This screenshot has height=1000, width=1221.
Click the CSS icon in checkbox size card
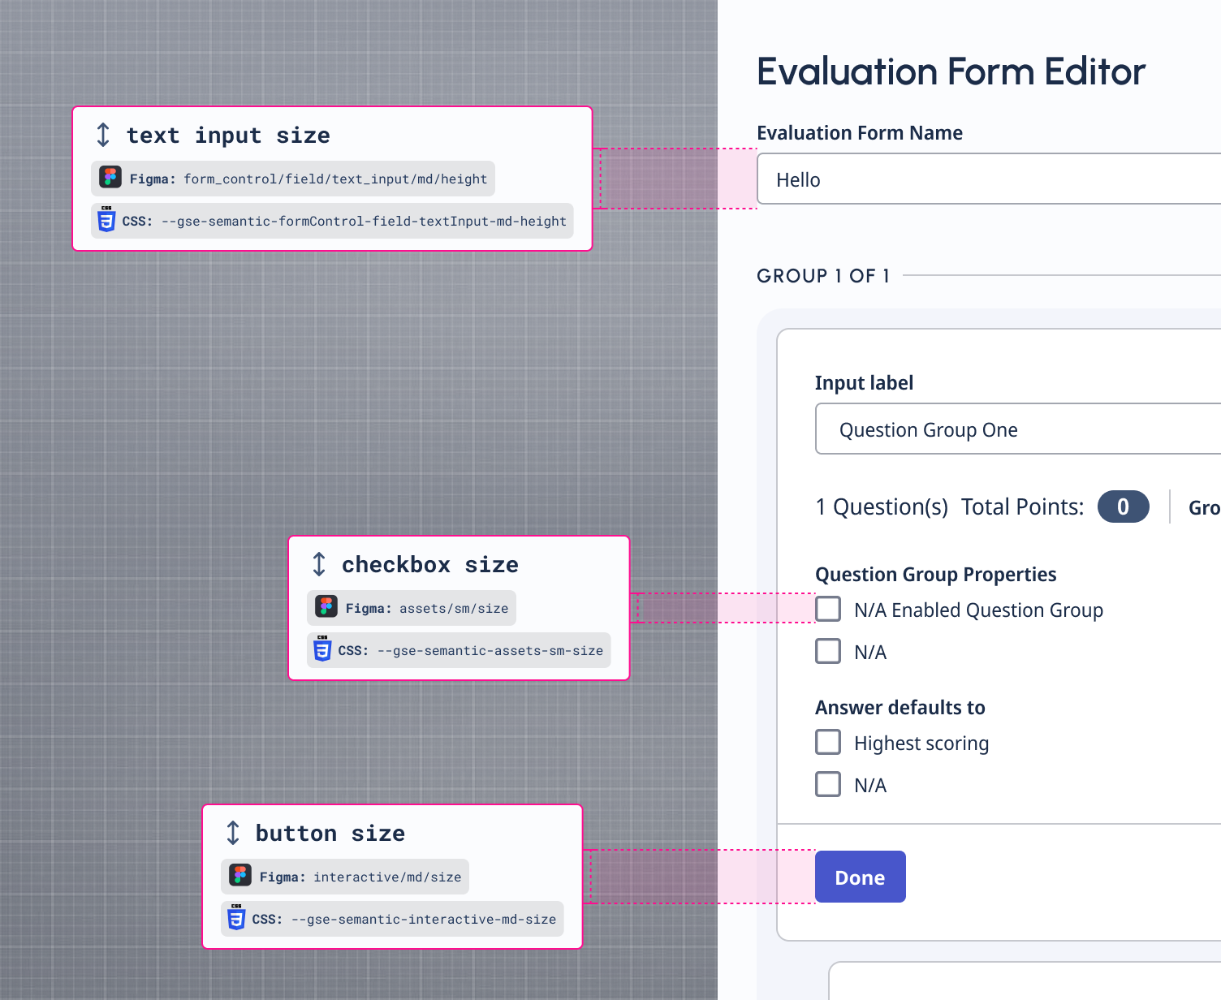[x=322, y=649]
